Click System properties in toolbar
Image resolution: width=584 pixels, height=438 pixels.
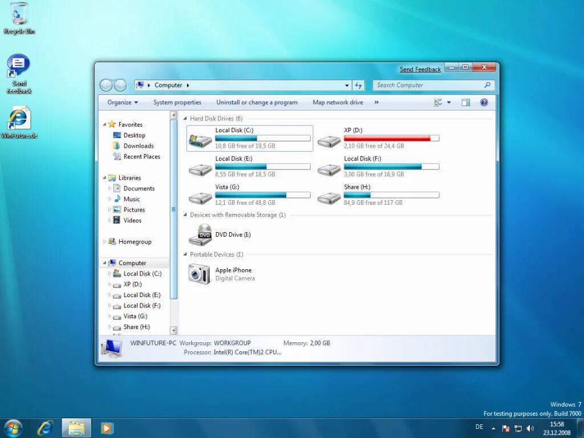coord(177,103)
